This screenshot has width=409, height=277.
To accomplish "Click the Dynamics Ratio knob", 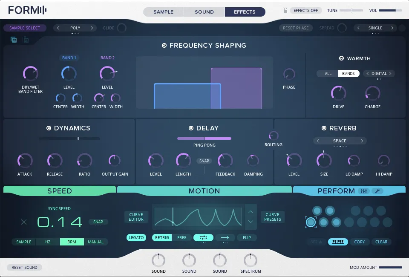I will pos(84,160).
